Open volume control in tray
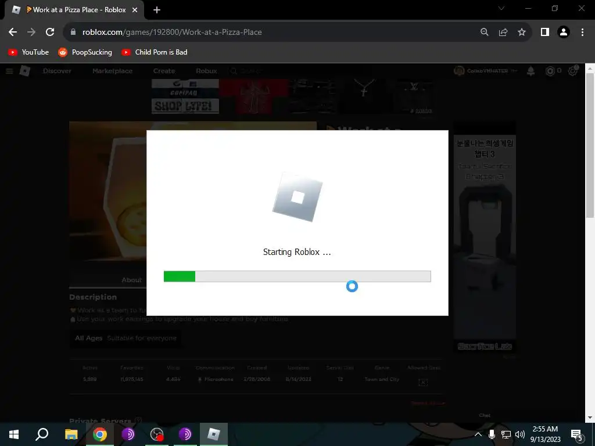 (520, 434)
